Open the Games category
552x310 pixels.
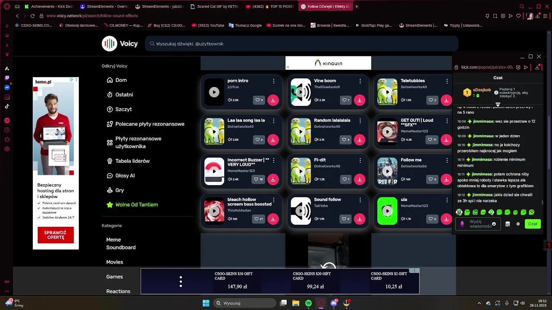[115, 277]
